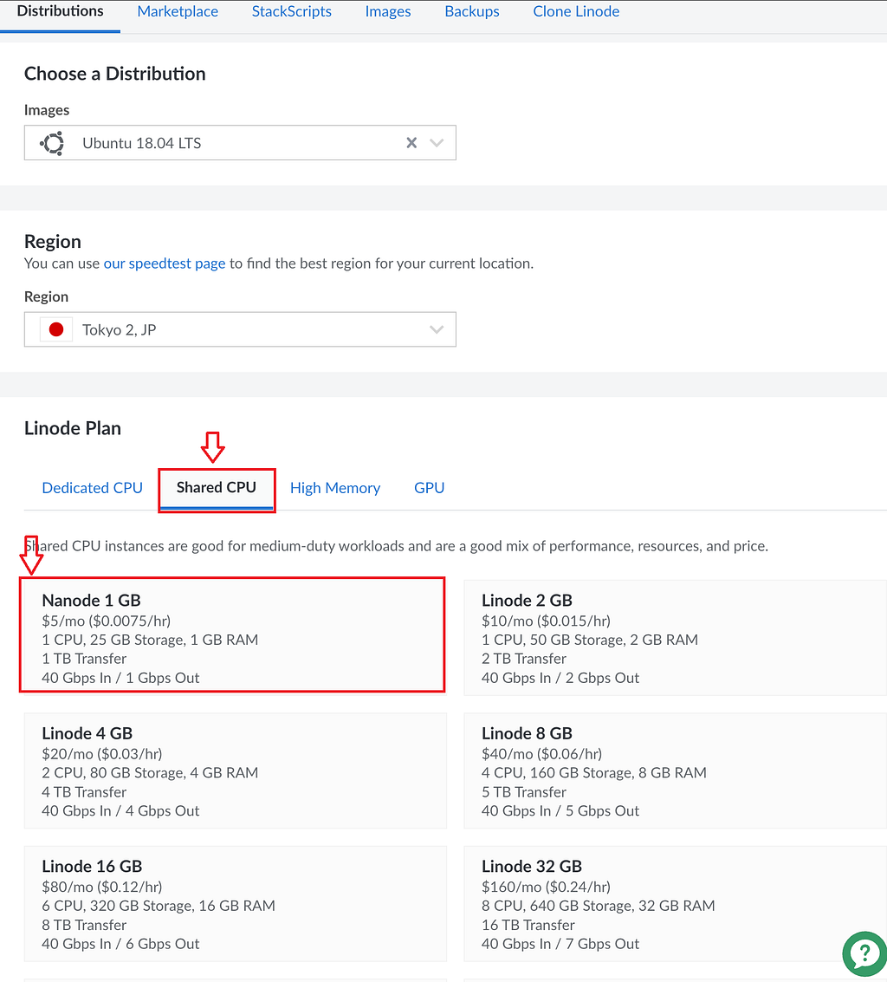Click the $40/mo ($0.06/hr) price text
The height and width of the screenshot is (982, 887).
coord(541,754)
